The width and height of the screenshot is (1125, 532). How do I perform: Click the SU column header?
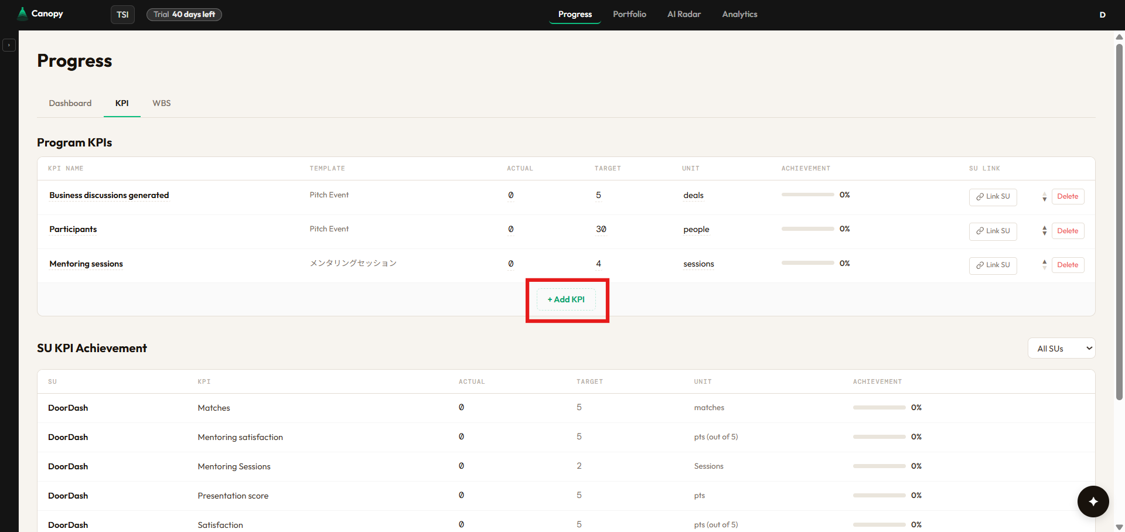(x=52, y=382)
